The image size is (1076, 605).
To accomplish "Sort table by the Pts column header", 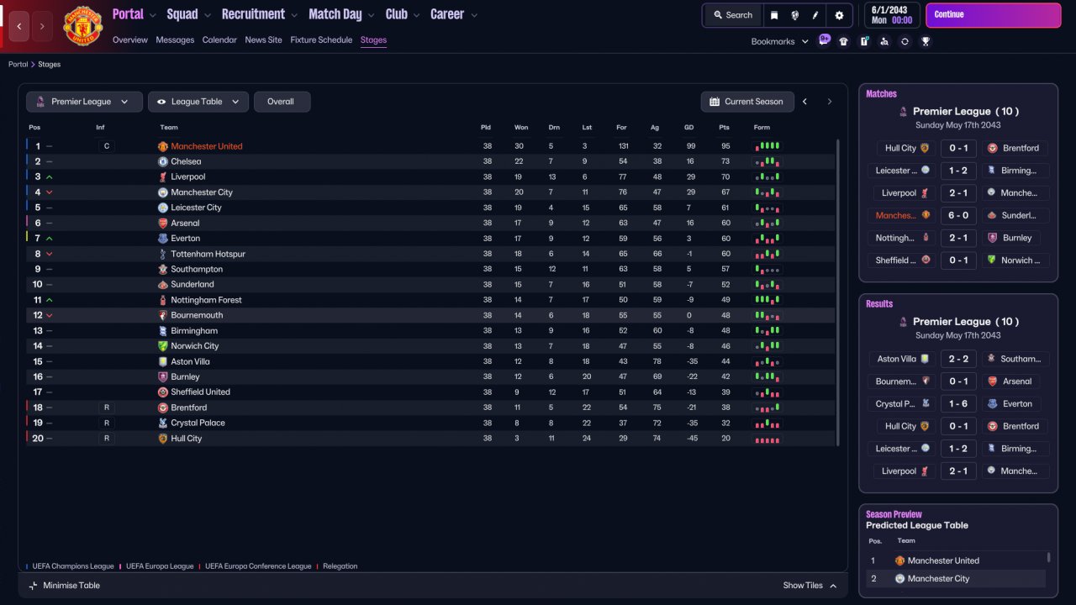I will pyautogui.click(x=724, y=128).
